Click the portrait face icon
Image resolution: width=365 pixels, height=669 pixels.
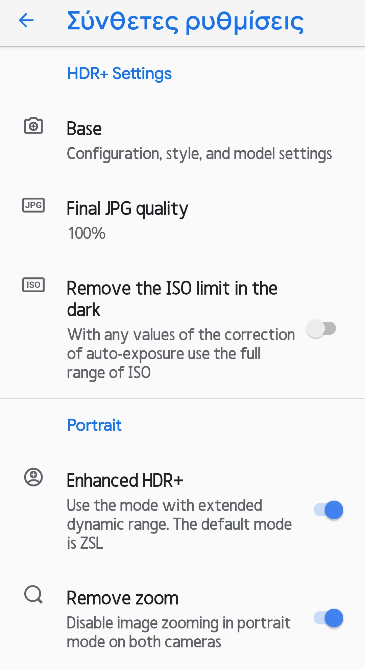point(33,477)
